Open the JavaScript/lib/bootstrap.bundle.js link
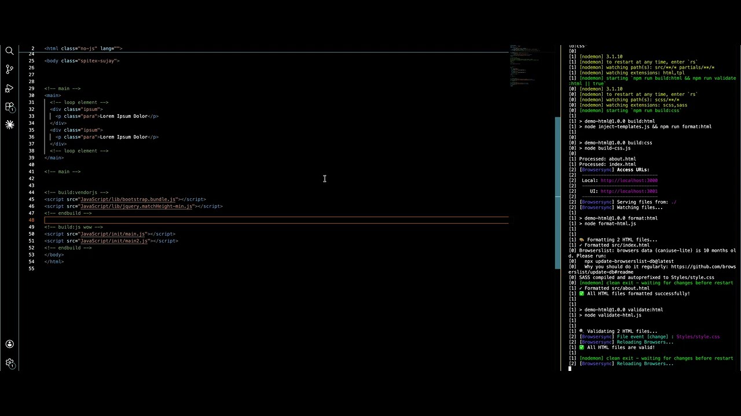 [x=127, y=199]
